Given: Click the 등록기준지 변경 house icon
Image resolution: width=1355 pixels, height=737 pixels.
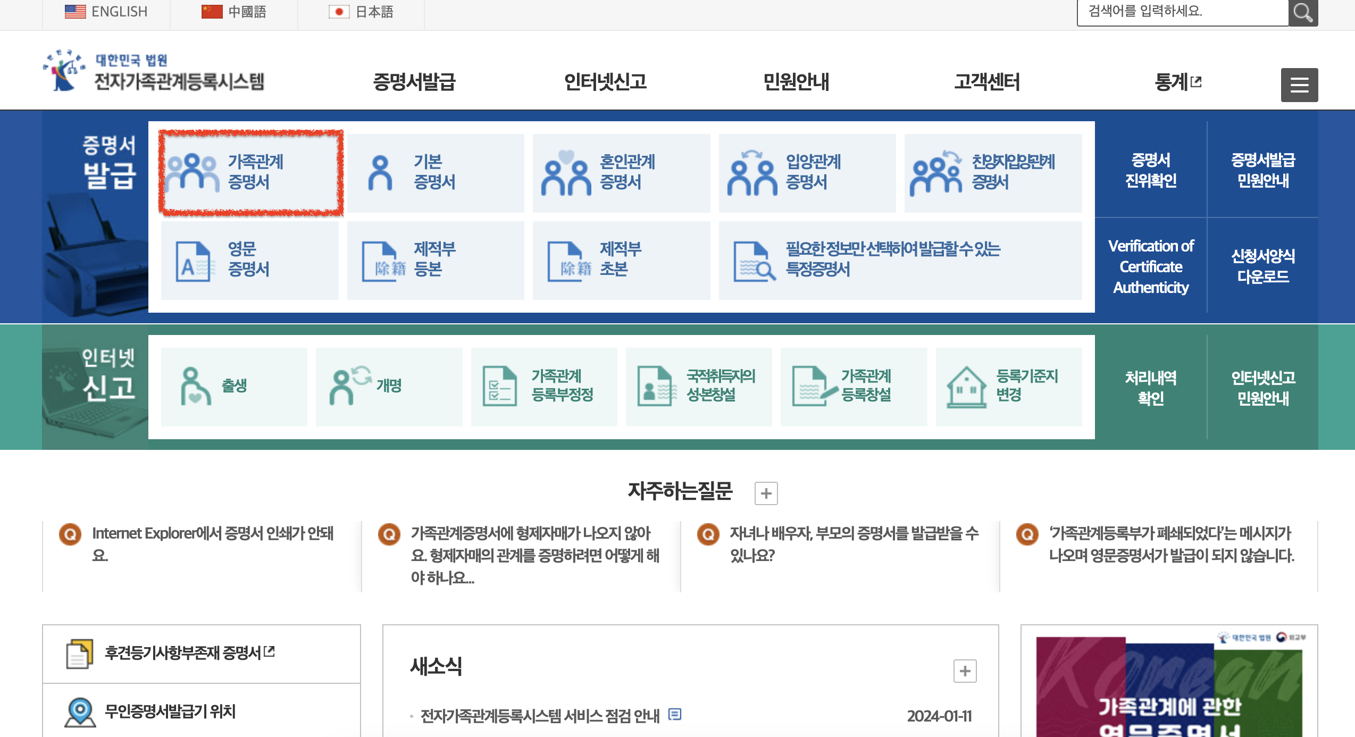Looking at the screenshot, I should (1009, 387).
